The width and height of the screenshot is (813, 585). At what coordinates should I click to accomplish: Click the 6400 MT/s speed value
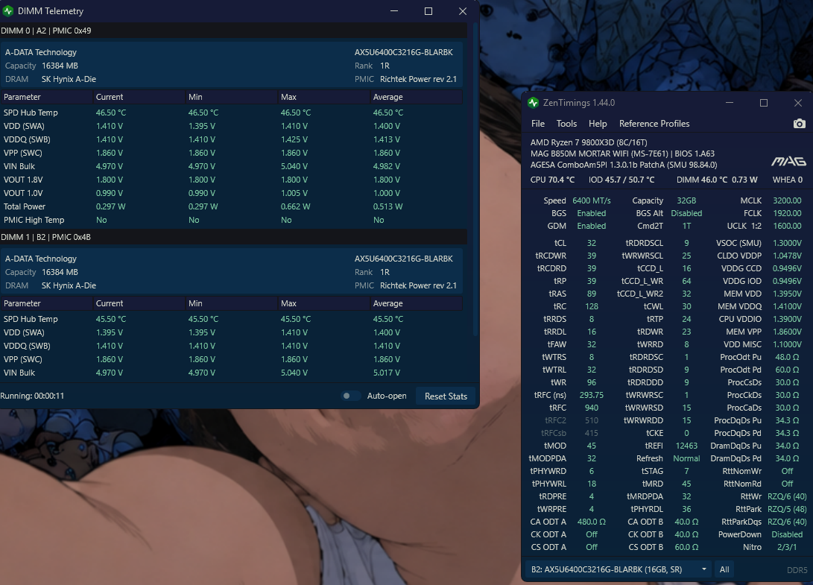pyautogui.click(x=592, y=200)
